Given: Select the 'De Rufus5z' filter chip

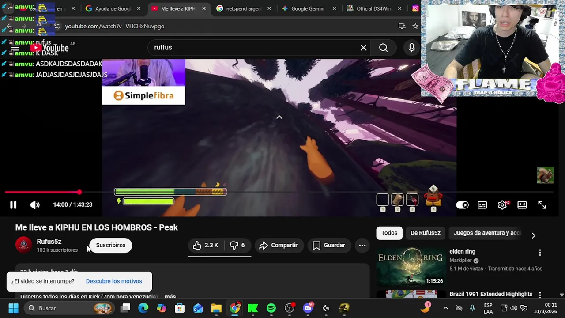Looking at the screenshot, I should pos(426,233).
